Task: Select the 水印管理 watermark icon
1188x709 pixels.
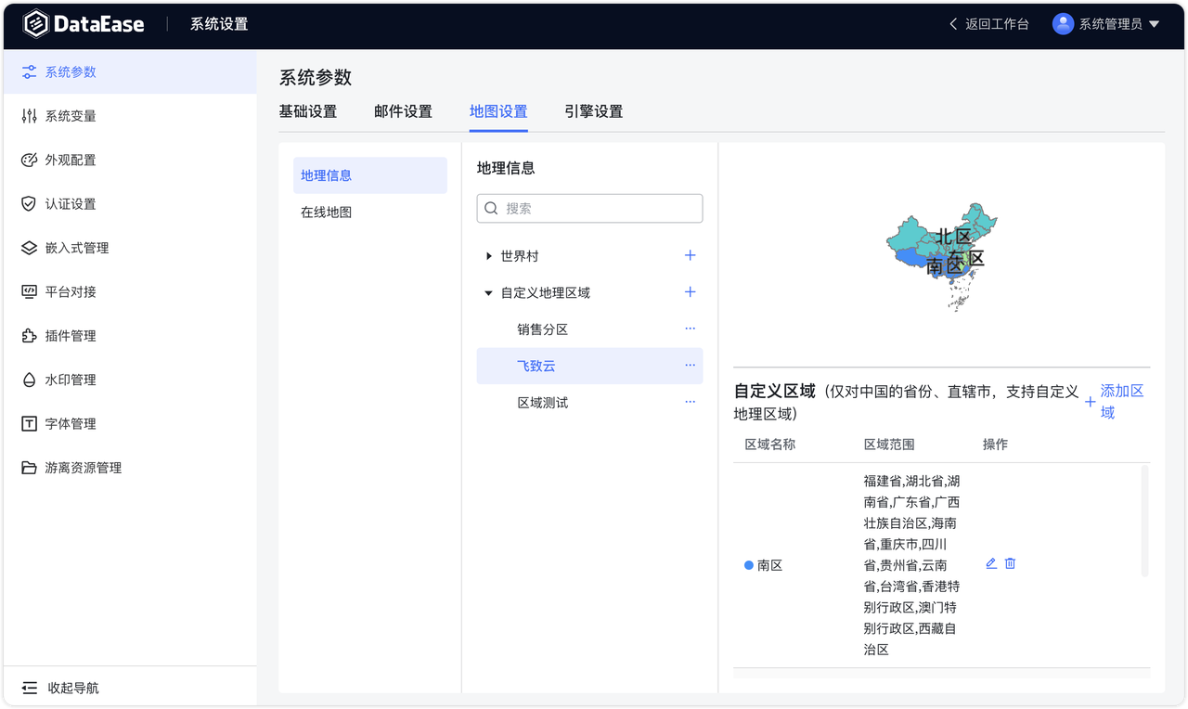Action: (x=28, y=380)
